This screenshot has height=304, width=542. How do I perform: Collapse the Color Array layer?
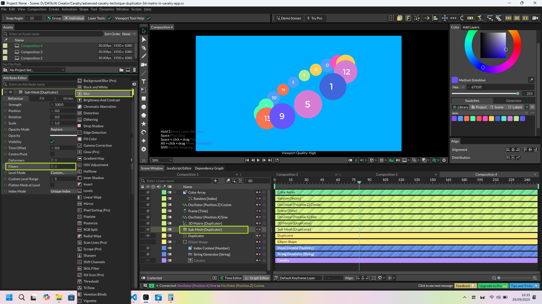(174, 193)
